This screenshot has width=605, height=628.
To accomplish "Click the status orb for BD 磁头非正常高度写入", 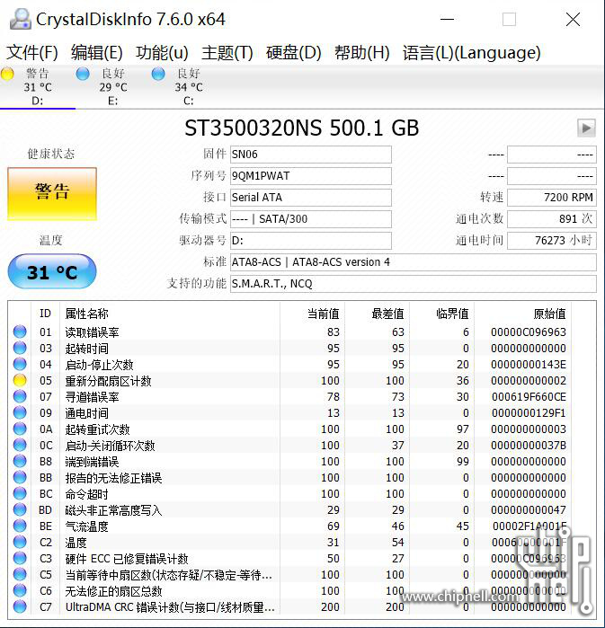I will pyautogui.click(x=20, y=509).
